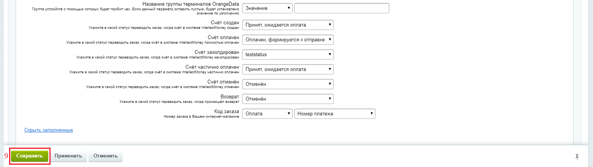Expand the 'Счёт захолдирован' dropdown showing teststatus

pos(287,55)
